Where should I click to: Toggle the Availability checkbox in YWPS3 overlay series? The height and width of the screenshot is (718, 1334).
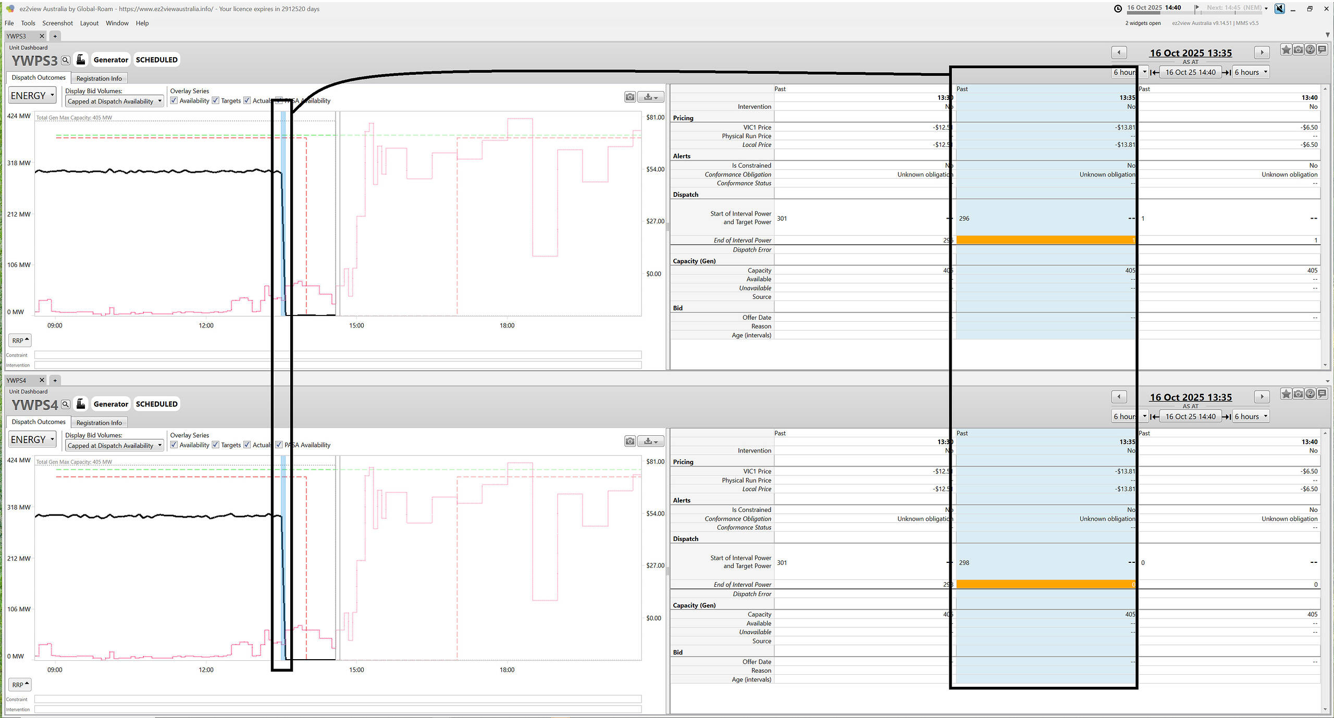click(174, 101)
